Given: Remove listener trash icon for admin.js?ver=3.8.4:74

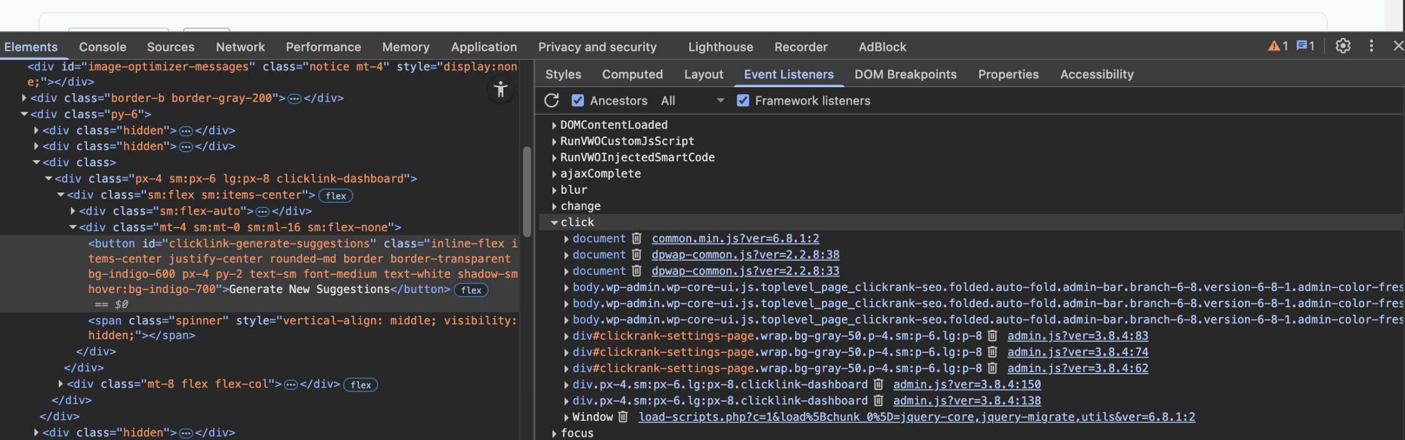Looking at the screenshot, I should (x=992, y=352).
